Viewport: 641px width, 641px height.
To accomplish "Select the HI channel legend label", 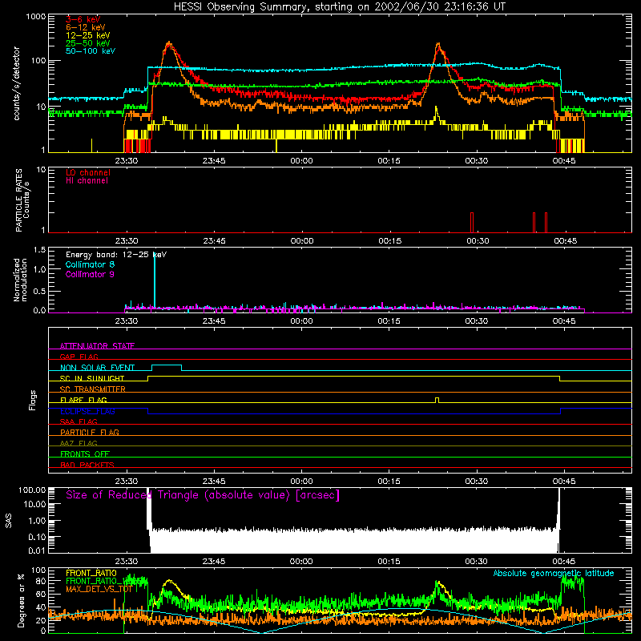I will (87, 181).
